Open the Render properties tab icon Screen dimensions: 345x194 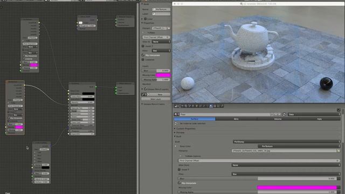coord(182,106)
